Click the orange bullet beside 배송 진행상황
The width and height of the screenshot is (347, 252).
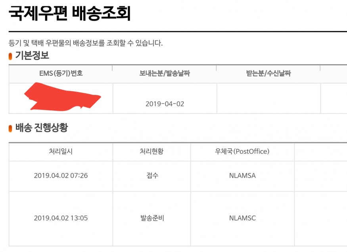[x=10, y=129]
